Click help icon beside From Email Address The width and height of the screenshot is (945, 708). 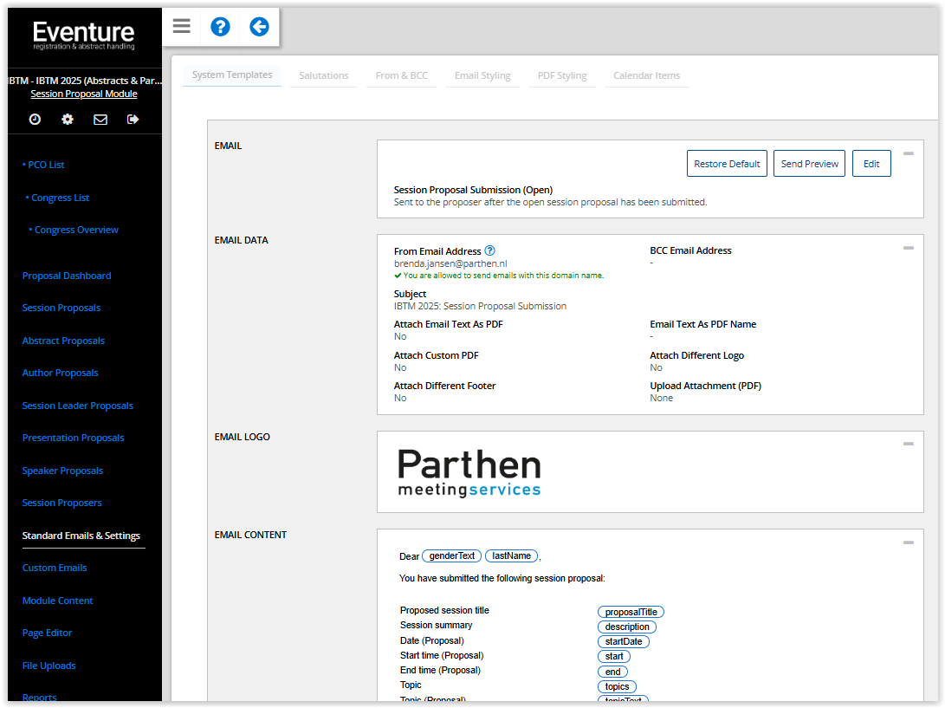coord(489,251)
